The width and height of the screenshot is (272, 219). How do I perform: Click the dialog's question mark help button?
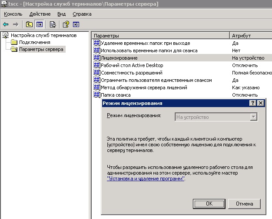click(253, 103)
